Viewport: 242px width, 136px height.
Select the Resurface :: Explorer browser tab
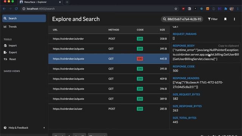click(40, 2)
